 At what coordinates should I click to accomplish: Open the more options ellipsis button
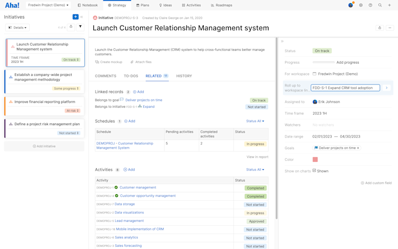[x=390, y=28]
